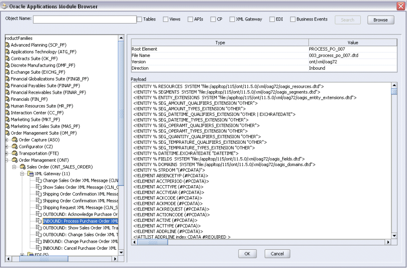Expand the Configurator (CZ) node
The image size is (407, 268).
point(7,147)
